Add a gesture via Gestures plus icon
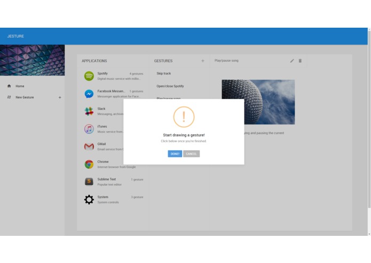Image resolution: width=371 pixels, height=263 pixels. [x=203, y=61]
